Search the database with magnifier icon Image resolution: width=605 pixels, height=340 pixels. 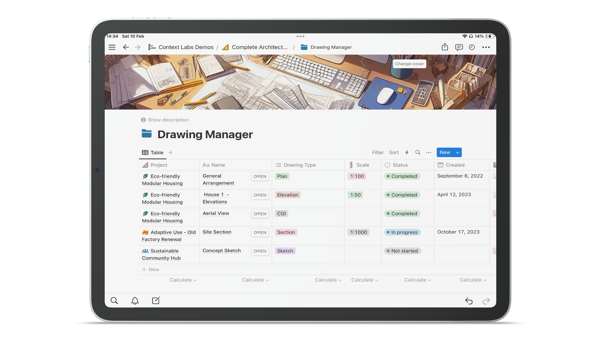[418, 153]
